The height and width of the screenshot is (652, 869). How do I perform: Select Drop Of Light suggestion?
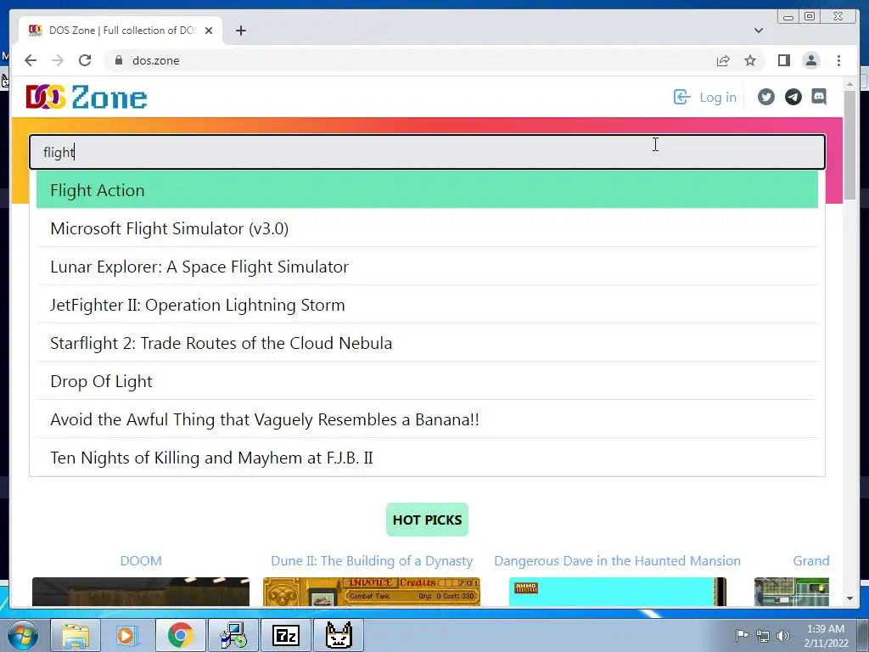click(x=427, y=381)
